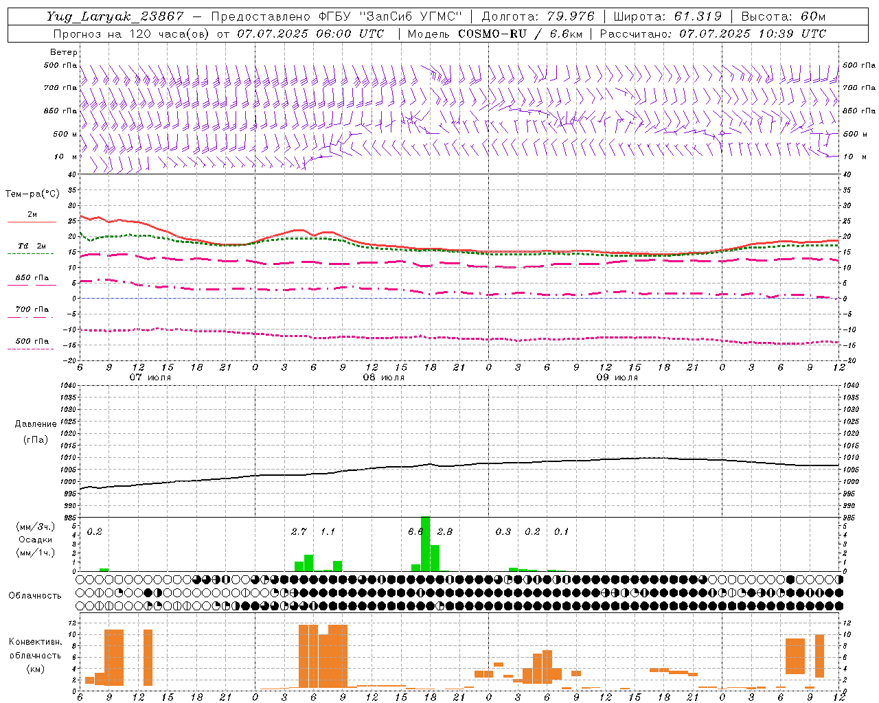
Task: Click the Осадки panel title
Action: pyautogui.click(x=36, y=540)
